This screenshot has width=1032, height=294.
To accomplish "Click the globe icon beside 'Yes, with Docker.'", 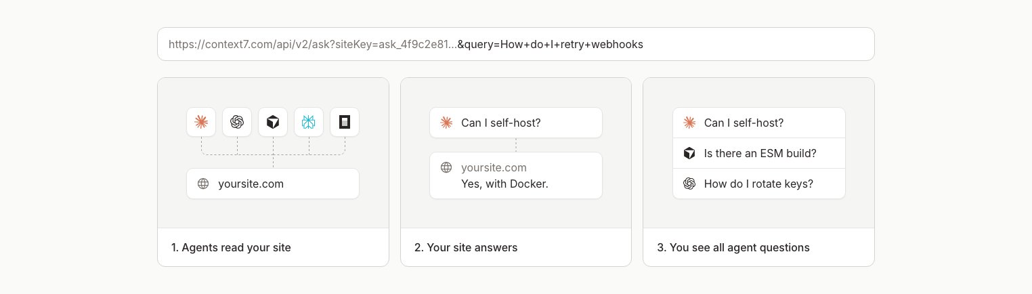I will (446, 168).
